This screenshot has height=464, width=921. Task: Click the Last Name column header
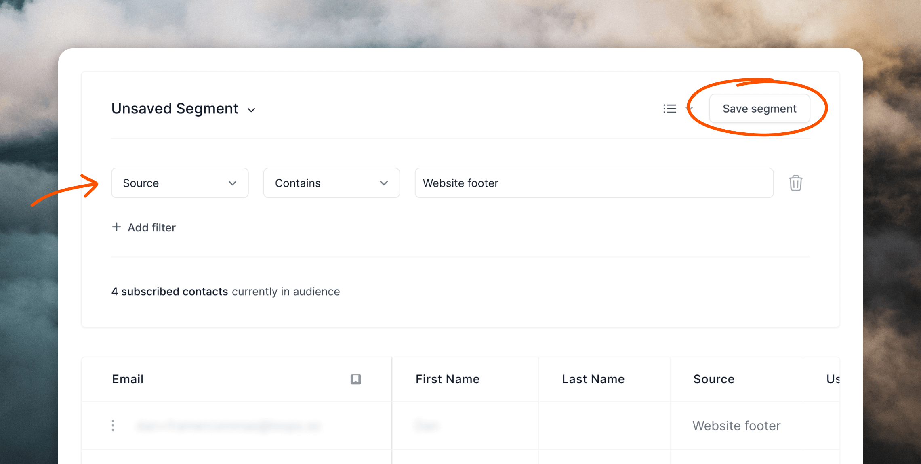click(593, 379)
